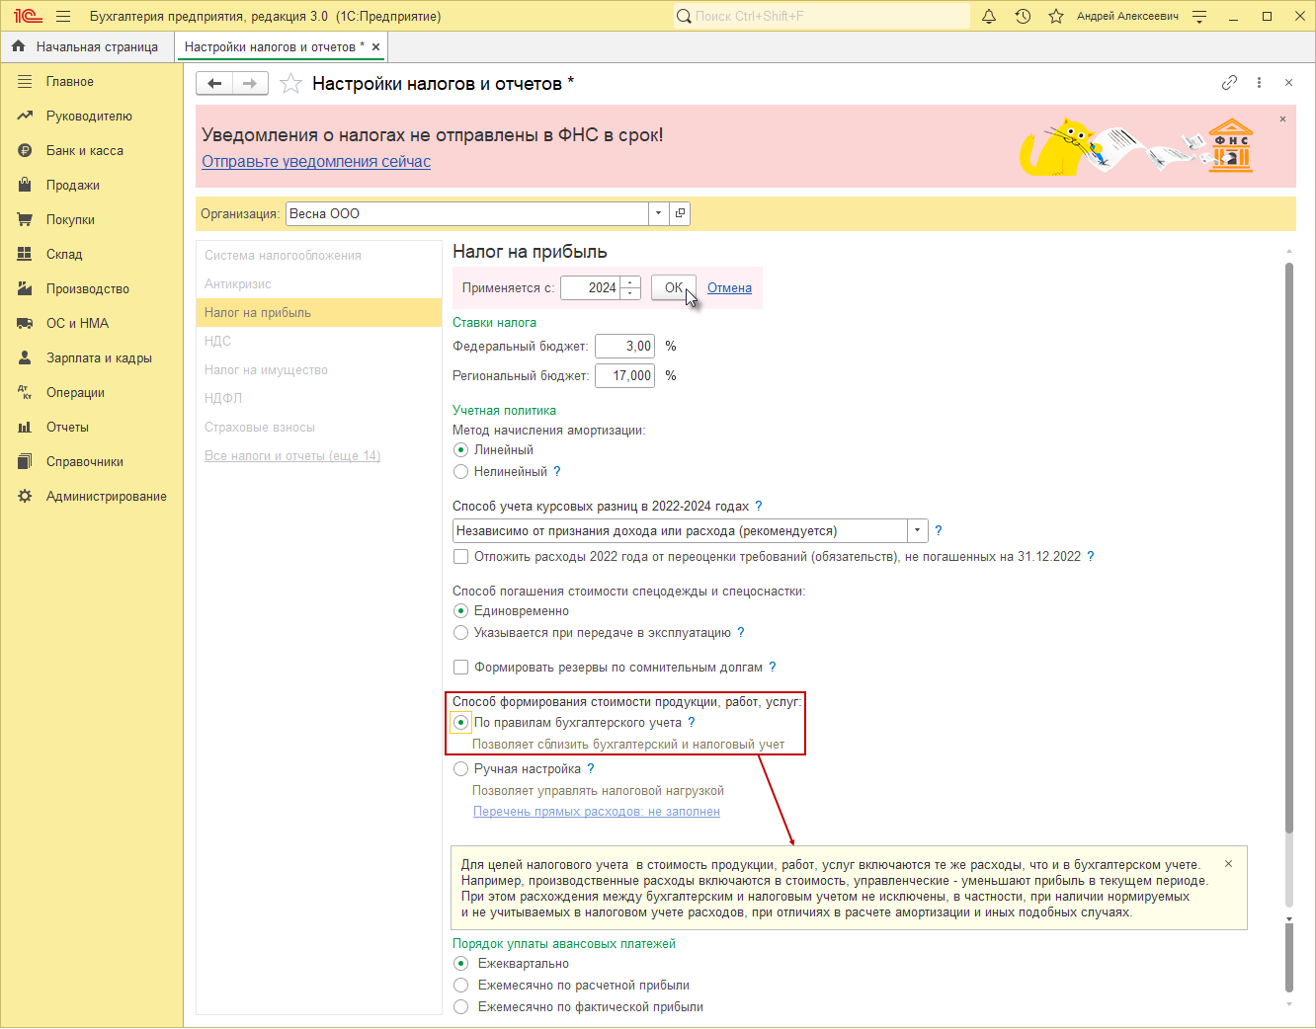Click the ОС и НМА truck icon
This screenshot has width=1316, height=1029.
coord(25,323)
